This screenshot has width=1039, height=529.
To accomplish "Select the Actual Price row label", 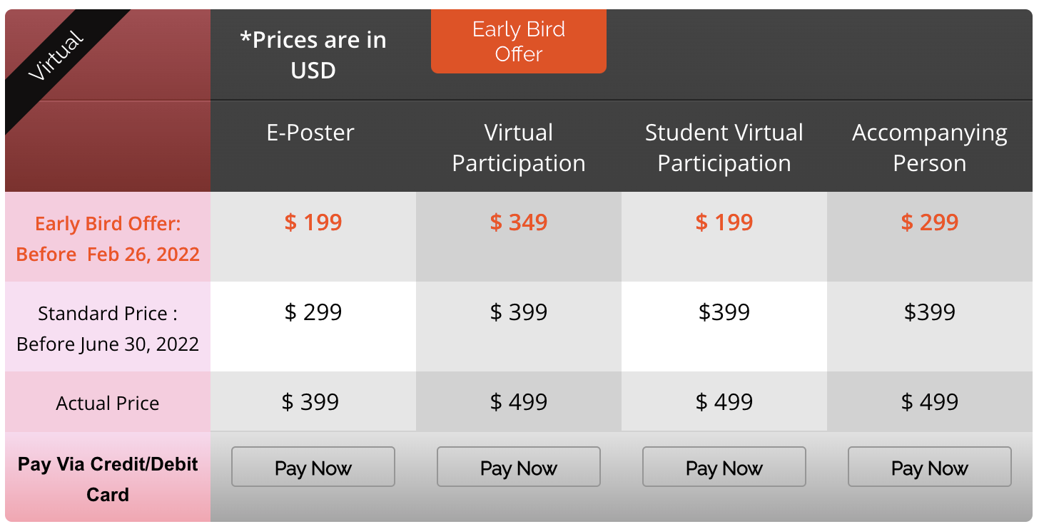I will 108,404.
